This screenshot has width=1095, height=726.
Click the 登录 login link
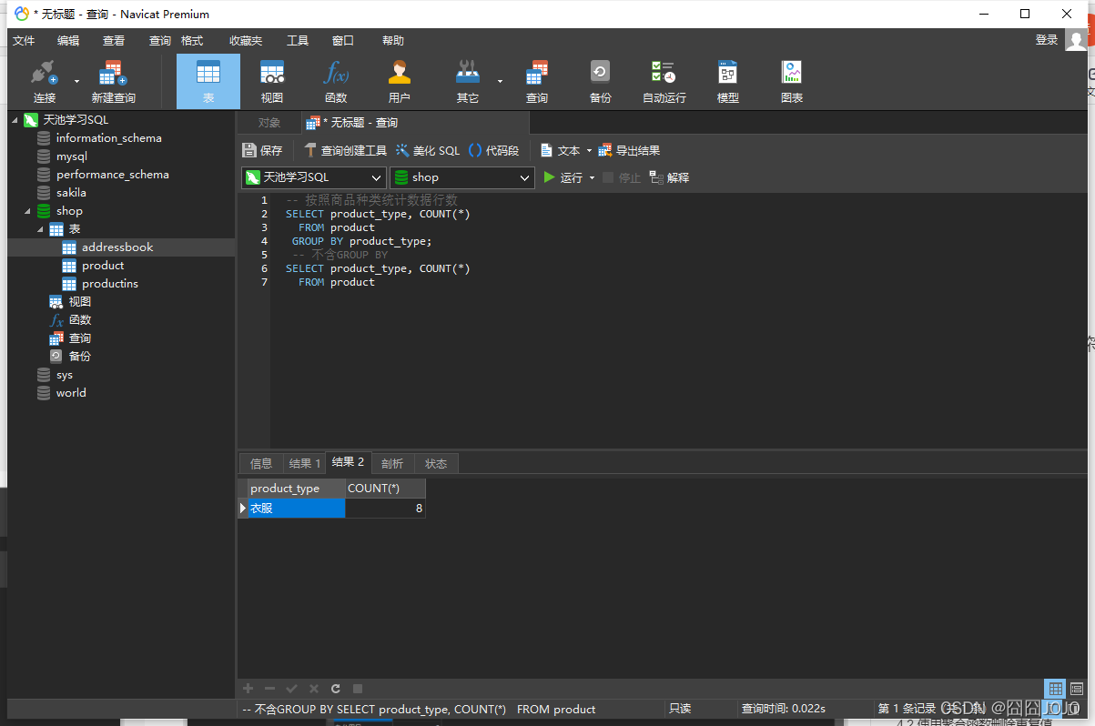(1047, 40)
